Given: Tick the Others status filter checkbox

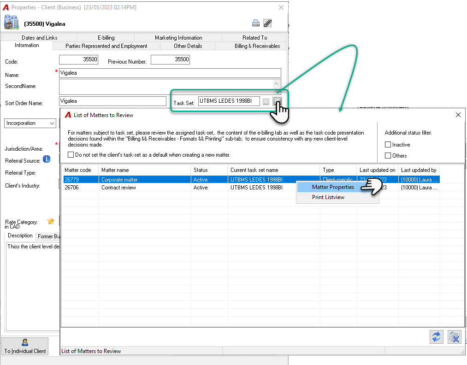Looking at the screenshot, I should pos(388,155).
